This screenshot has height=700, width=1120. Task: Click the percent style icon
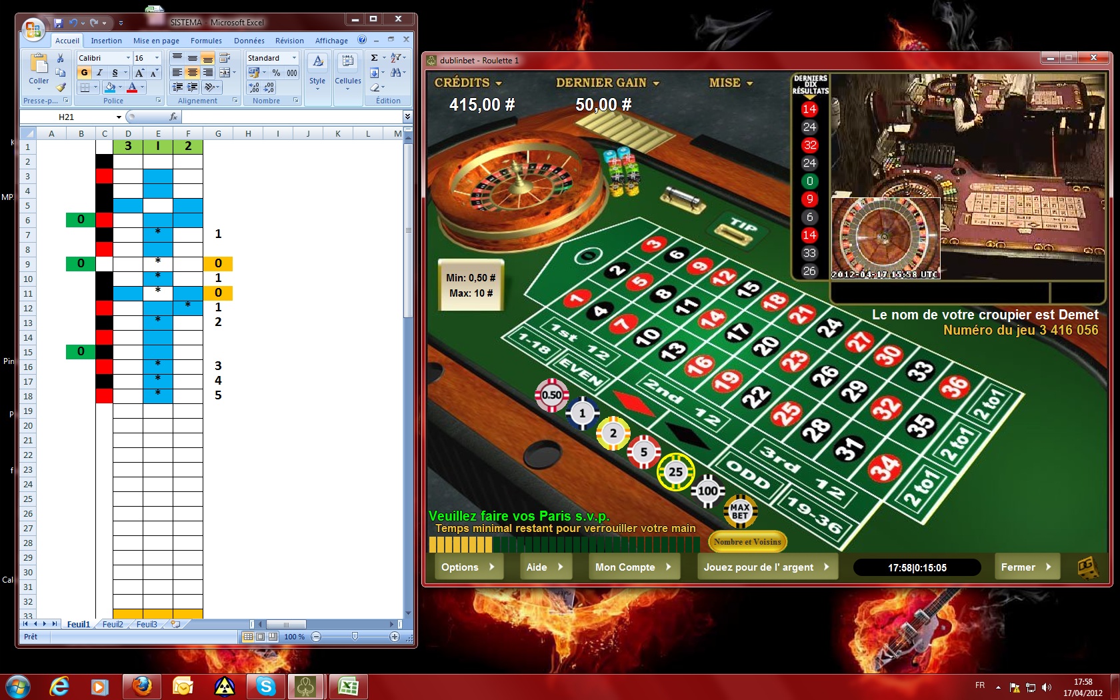pos(276,73)
